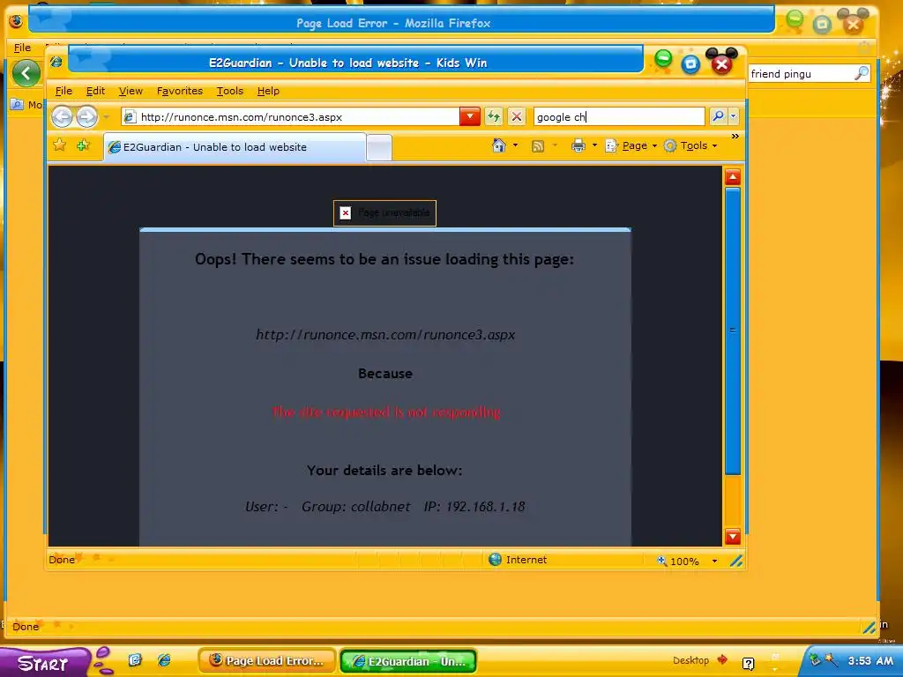Image resolution: width=903 pixels, height=677 pixels.
Task: Expand the Home button dropdown arrow
Action: click(x=515, y=145)
